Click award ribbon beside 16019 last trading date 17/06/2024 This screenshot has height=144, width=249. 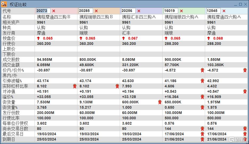[x=202, y=134]
